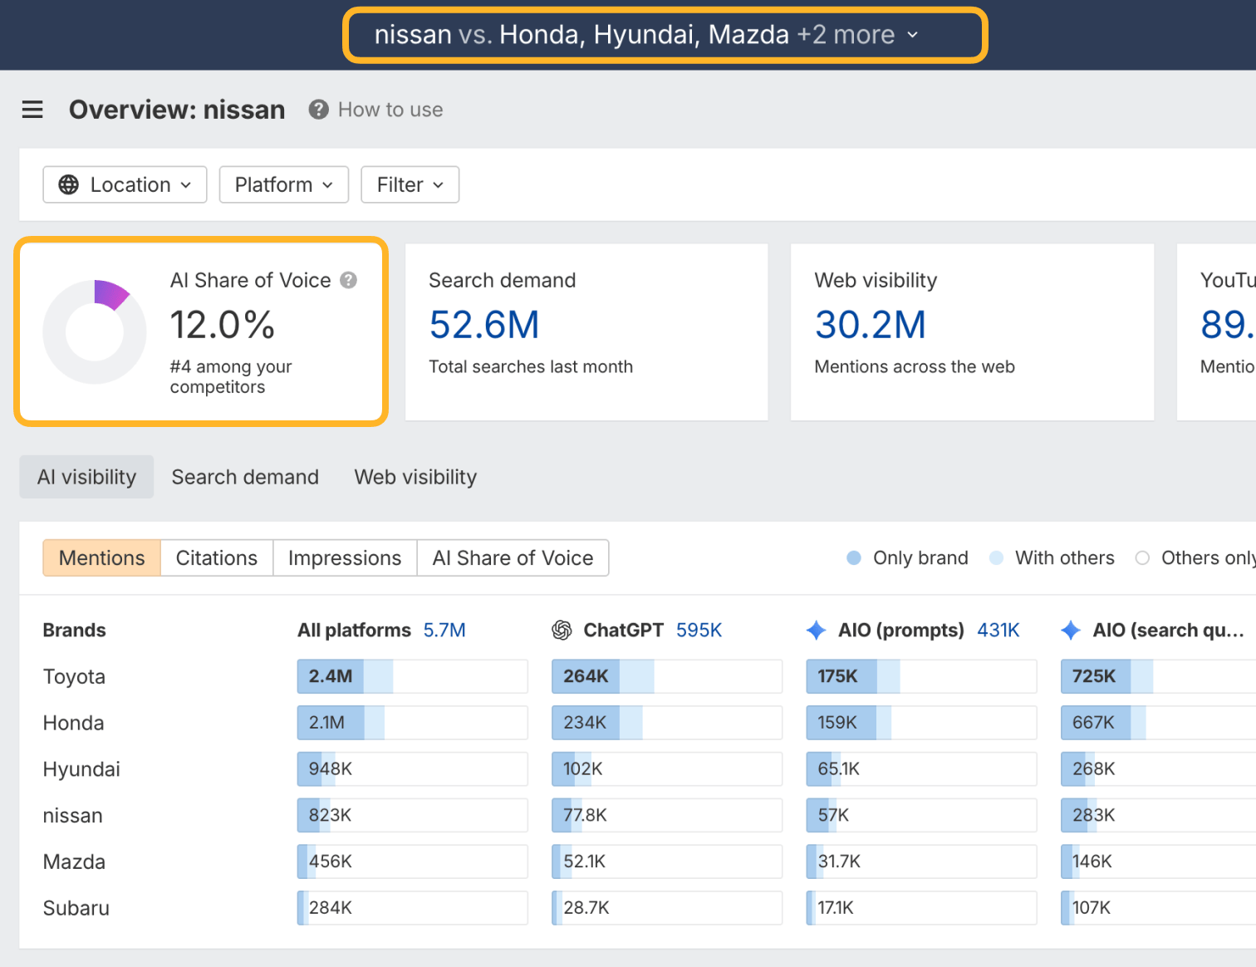Click nissan's 823K All platforms bar
This screenshot has height=967, width=1256.
coord(412,815)
